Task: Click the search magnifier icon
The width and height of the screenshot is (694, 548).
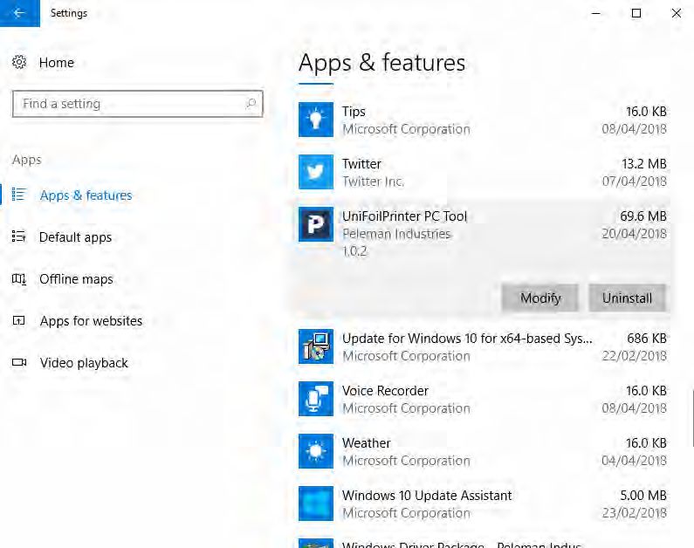Action: 251,104
